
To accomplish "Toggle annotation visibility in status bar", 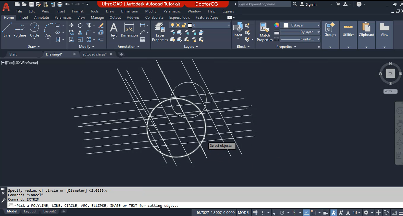I will pyautogui.click(x=334, y=212).
